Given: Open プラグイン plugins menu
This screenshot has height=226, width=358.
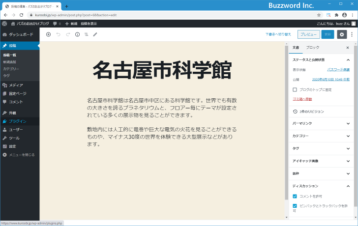Looking at the screenshot, I should tap(20, 121).
